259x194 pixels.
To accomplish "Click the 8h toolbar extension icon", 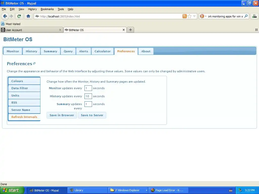I will click(254, 16).
